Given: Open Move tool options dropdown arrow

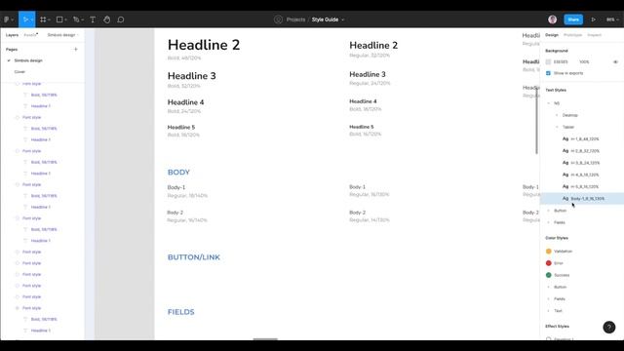Looking at the screenshot, I should (x=32, y=19).
